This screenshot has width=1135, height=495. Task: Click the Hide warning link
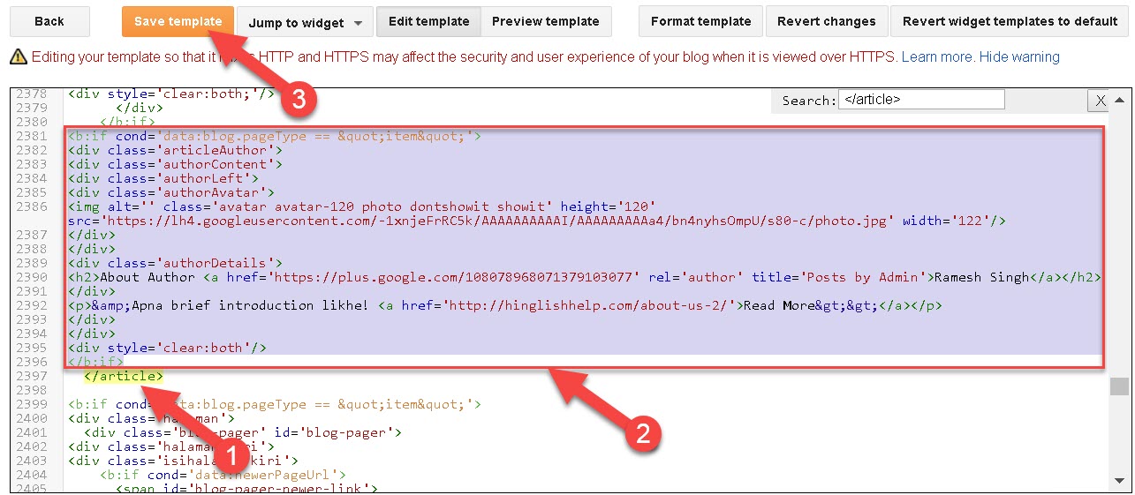(x=1019, y=57)
